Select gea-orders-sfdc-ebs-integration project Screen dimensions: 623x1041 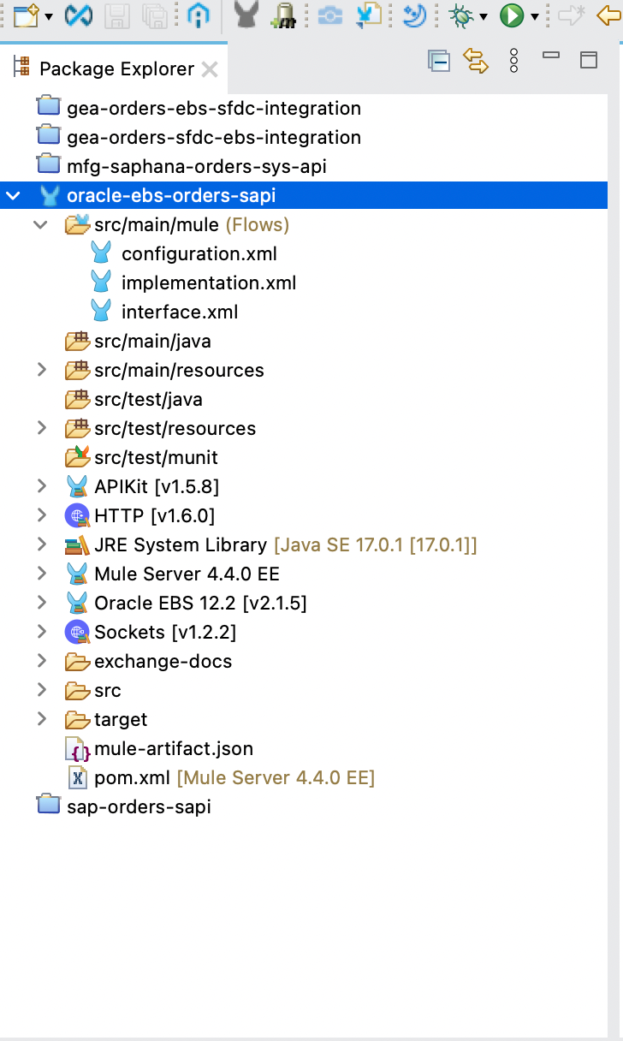pyautogui.click(x=214, y=138)
